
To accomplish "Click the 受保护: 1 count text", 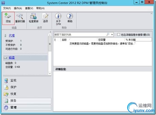I will pyautogui.click(x=13, y=41).
